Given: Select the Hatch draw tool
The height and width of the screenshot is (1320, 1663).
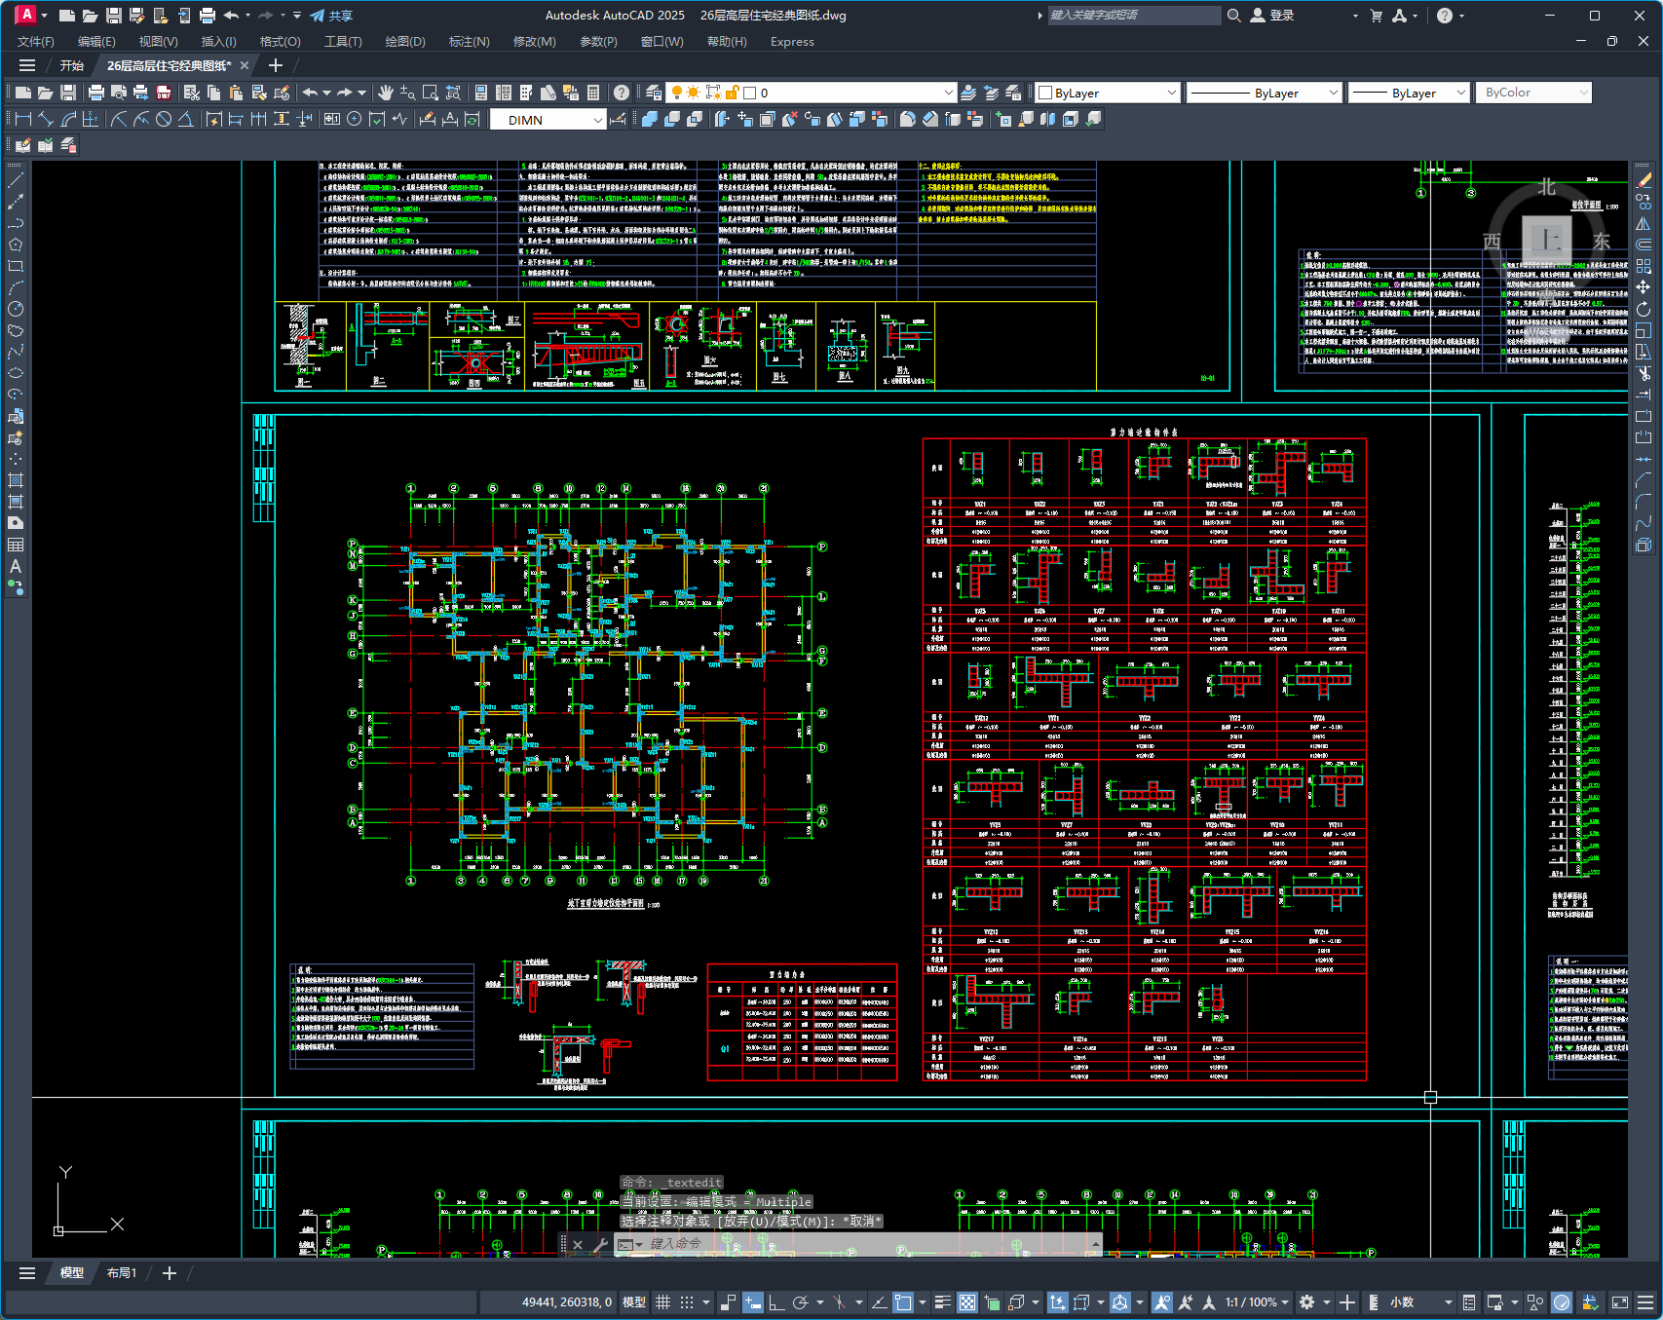Looking at the screenshot, I should pyautogui.click(x=16, y=480).
